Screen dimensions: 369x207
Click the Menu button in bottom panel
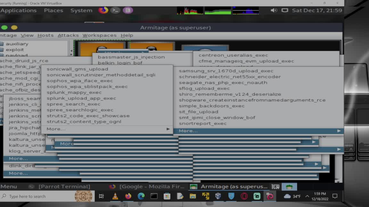(x=9, y=187)
